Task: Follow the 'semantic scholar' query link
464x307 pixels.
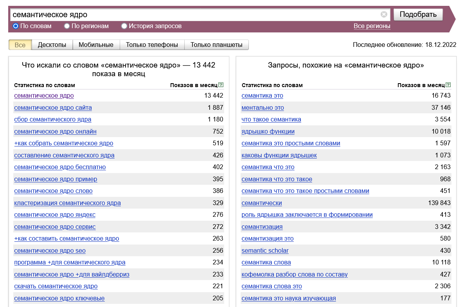Action: pos(265,251)
